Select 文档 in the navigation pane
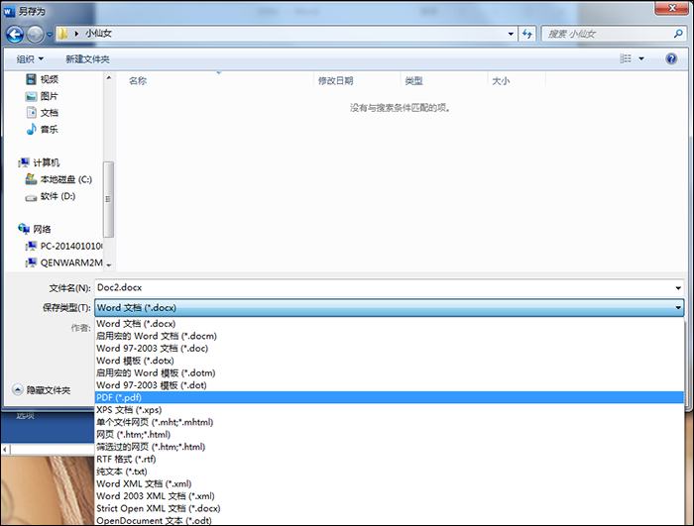 click(x=42, y=112)
